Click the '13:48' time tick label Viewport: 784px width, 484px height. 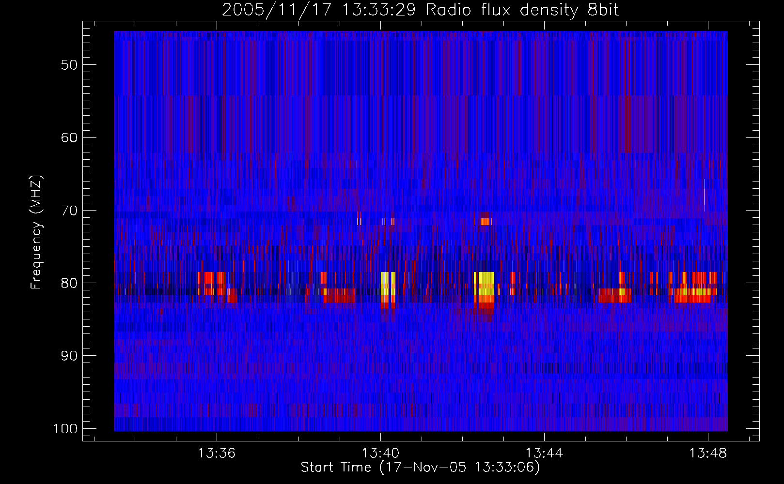[x=708, y=453]
